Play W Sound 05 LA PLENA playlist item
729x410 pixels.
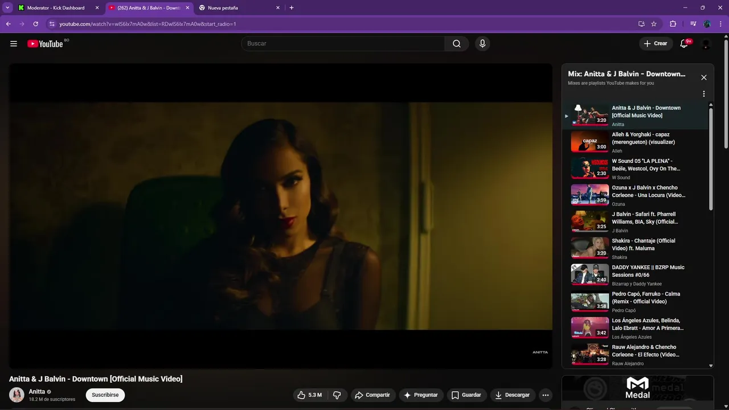[x=635, y=169]
